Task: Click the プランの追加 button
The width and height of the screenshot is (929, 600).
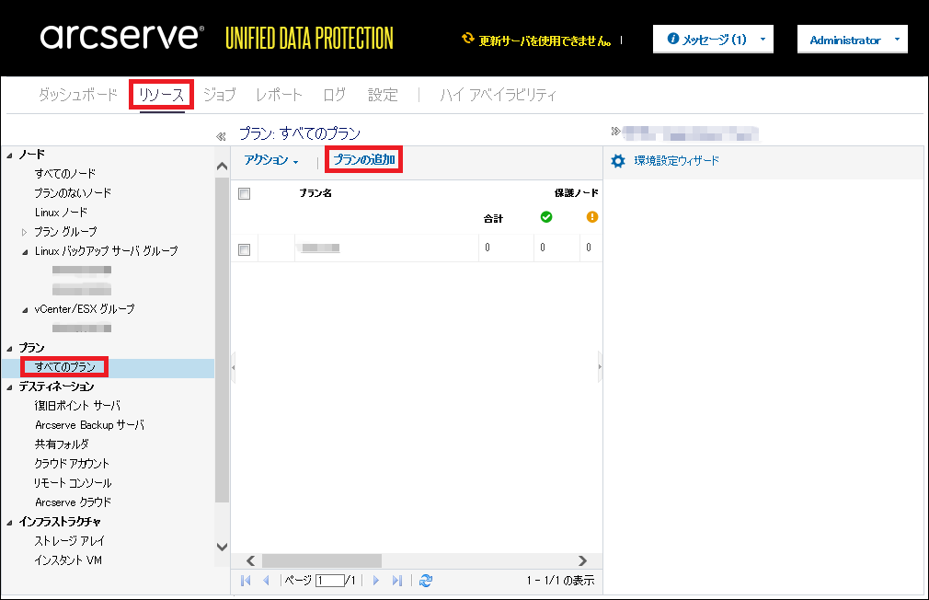Action: 363,159
